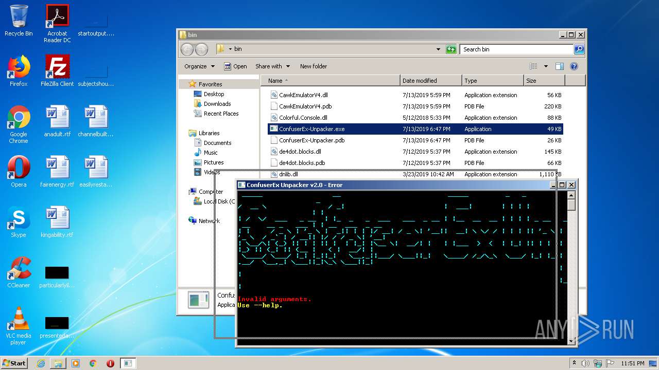Show hidden system tray icons
The height and width of the screenshot is (370, 659).
(x=574, y=363)
